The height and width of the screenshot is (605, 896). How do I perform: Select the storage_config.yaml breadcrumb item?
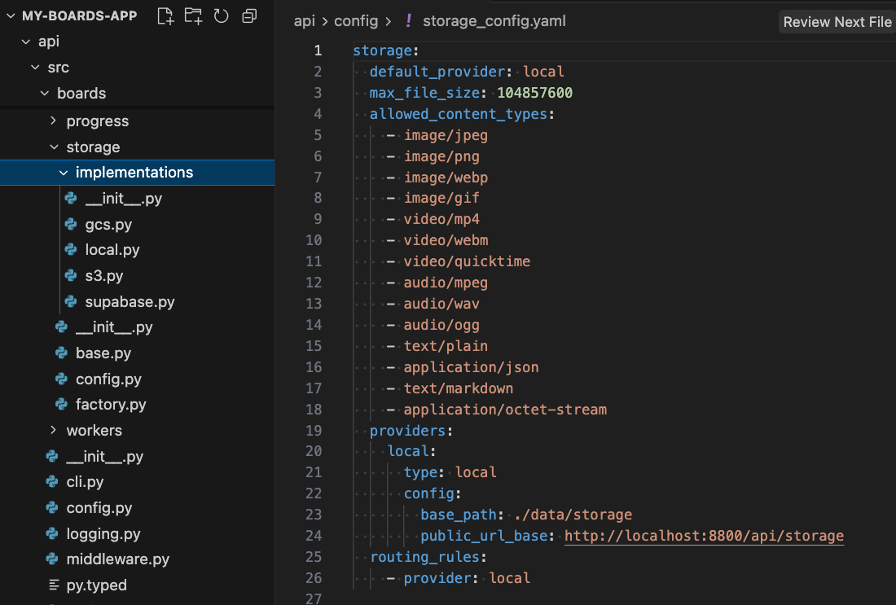[x=492, y=21]
